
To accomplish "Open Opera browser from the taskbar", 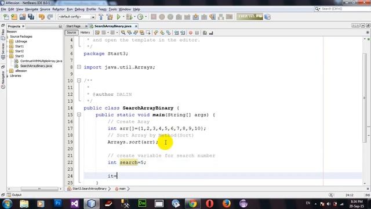I will (x=210, y=204).
